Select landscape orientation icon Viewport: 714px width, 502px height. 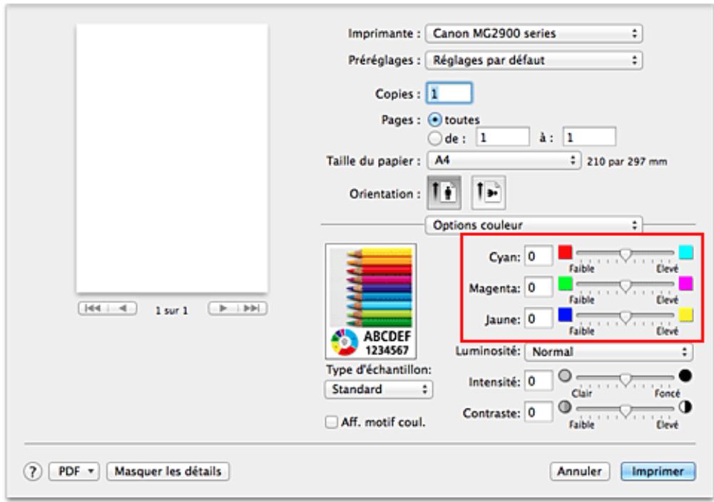(x=488, y=193)
